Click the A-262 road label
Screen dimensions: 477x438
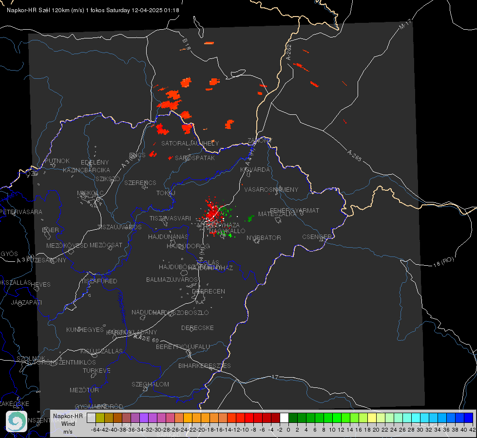289,52
